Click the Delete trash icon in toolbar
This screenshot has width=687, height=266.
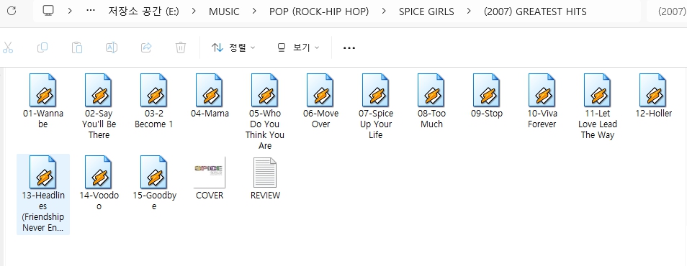point(181,47)
